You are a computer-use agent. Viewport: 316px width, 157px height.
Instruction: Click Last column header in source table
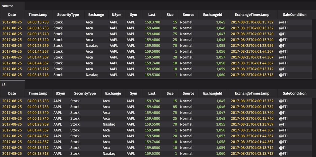152,14
